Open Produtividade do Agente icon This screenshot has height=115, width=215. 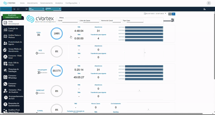click(x=5, y=43)
